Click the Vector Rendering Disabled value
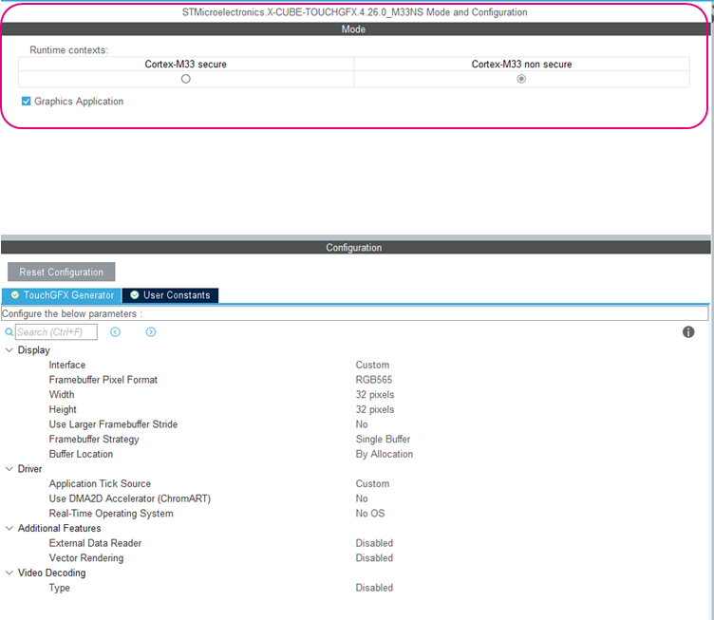 point(374,558)
